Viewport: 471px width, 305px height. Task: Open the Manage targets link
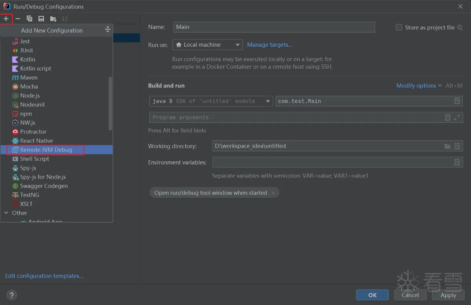270,45
